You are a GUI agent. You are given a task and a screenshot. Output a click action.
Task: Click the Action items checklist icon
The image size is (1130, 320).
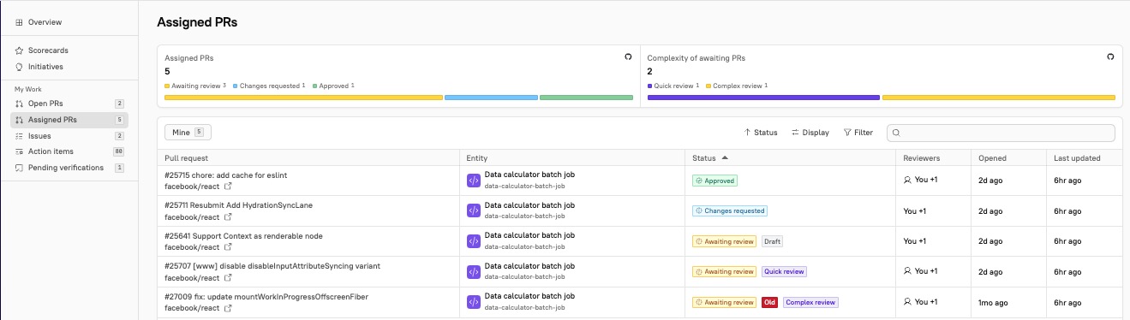pos(20,151)
